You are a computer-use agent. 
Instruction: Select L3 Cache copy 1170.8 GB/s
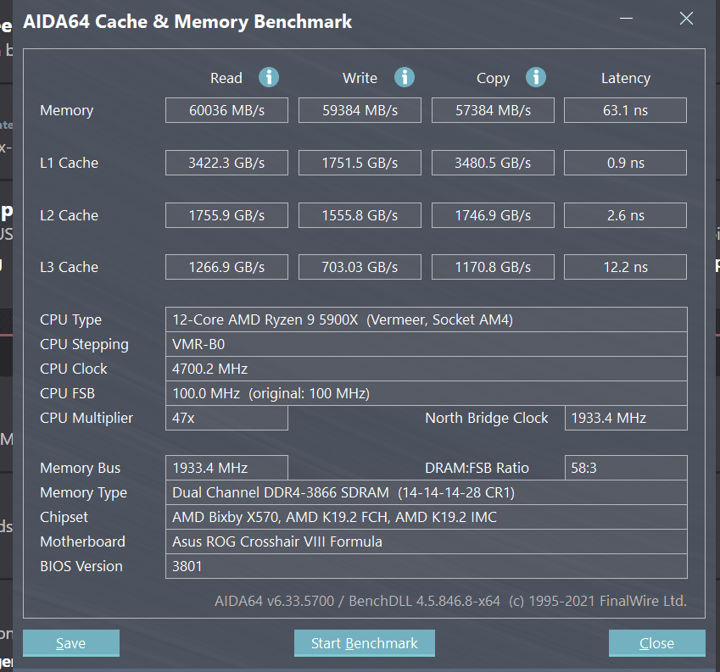[x=494, y=267]
